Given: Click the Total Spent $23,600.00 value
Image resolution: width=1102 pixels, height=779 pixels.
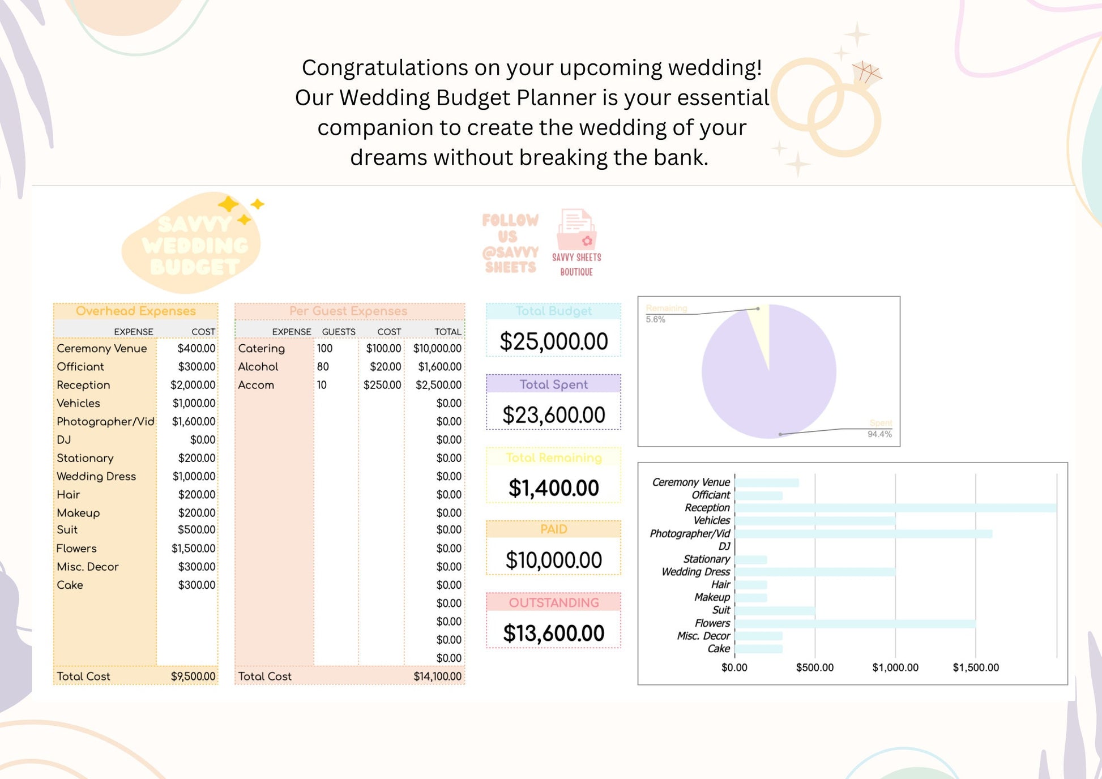Looking at the screenshot, I should pyautogui.click(x=553, y=415).
